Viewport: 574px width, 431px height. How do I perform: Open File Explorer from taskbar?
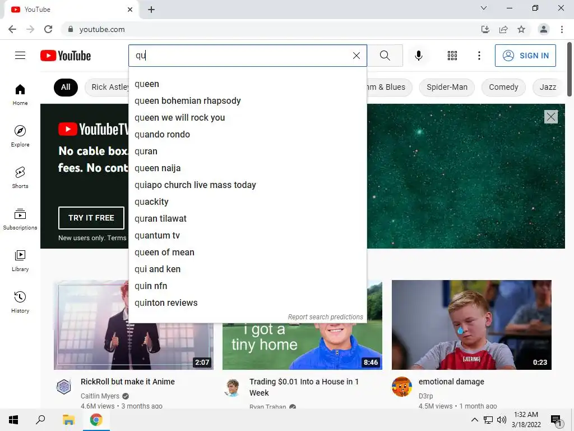pyautogui.click(x=68, y=420)
